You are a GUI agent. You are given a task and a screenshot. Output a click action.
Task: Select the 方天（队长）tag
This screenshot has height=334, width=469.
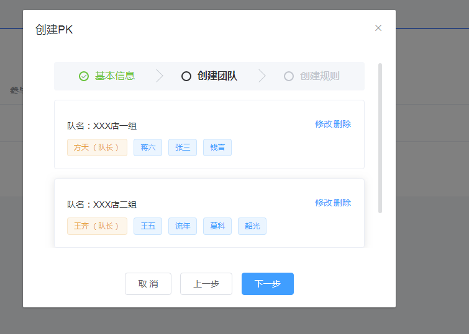97,147
